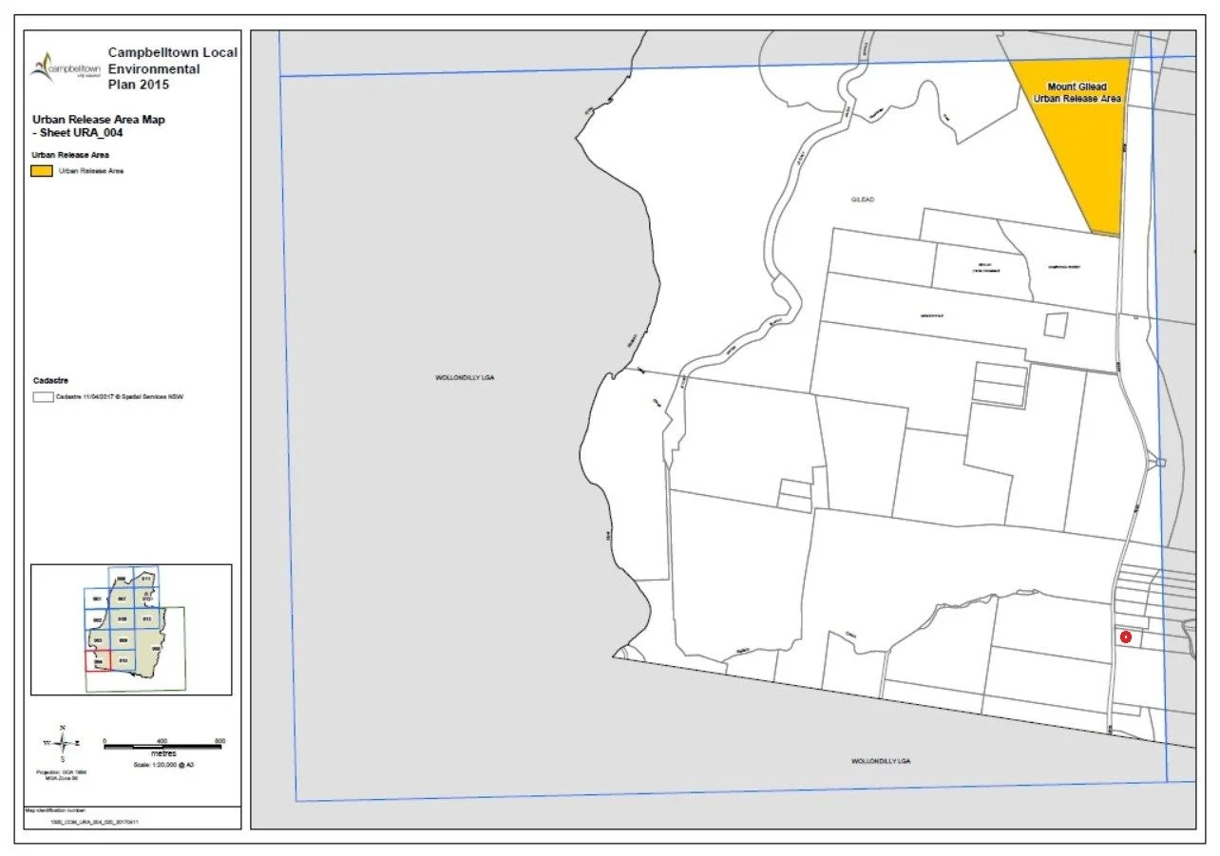
Task: Click the orange Urban Release Area legend swatch
Action: click(x=42, y=171)
